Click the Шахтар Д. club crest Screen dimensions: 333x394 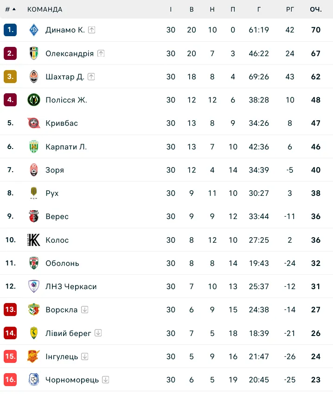pos(34,77)
